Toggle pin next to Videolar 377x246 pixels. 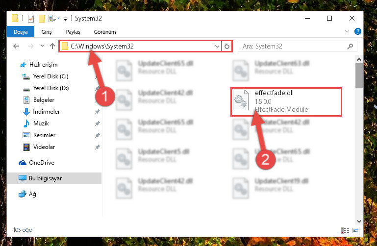pyautogui.click(x=98, y=147)
